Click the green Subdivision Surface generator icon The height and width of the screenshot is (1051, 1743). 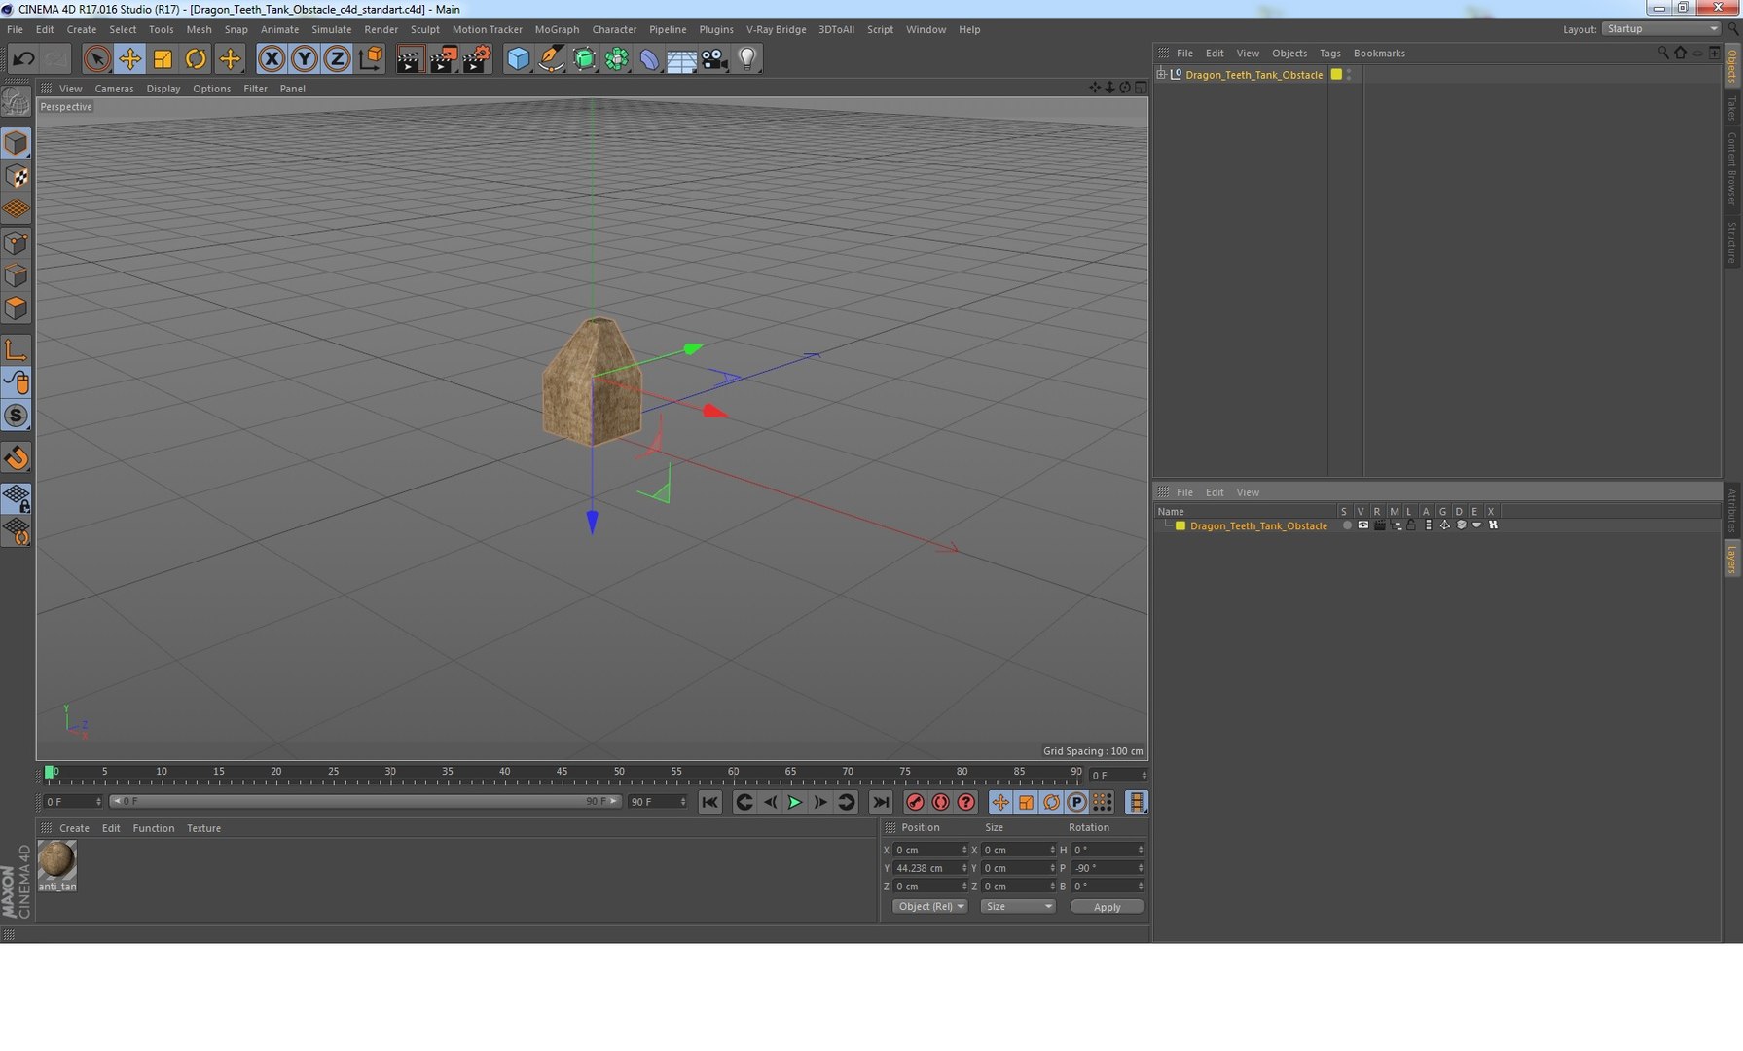(584, 59)
